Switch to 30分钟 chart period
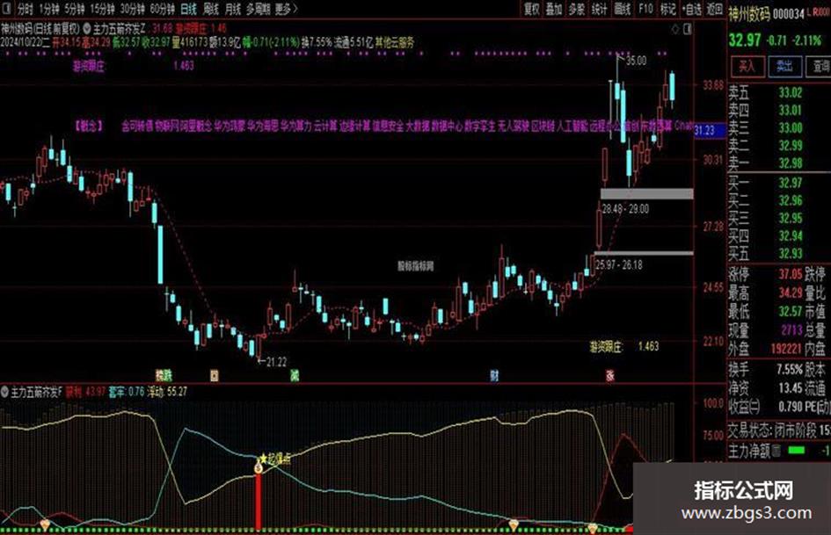Screen dimensions: 831x535 (x=133, y=9)
